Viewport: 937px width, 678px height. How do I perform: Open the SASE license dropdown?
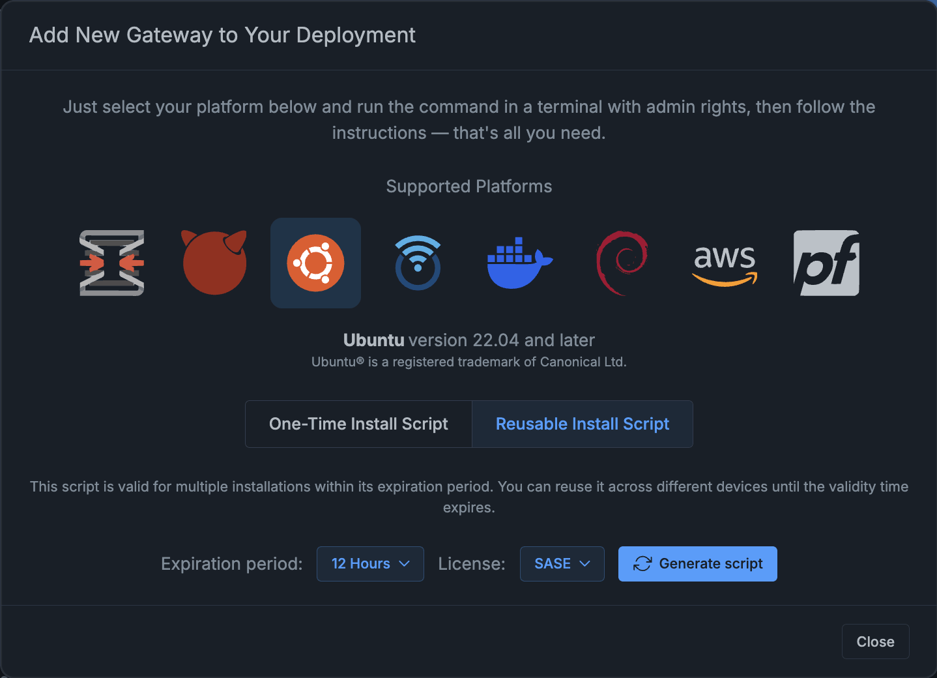pyautogui.click(x=562, y=564)
